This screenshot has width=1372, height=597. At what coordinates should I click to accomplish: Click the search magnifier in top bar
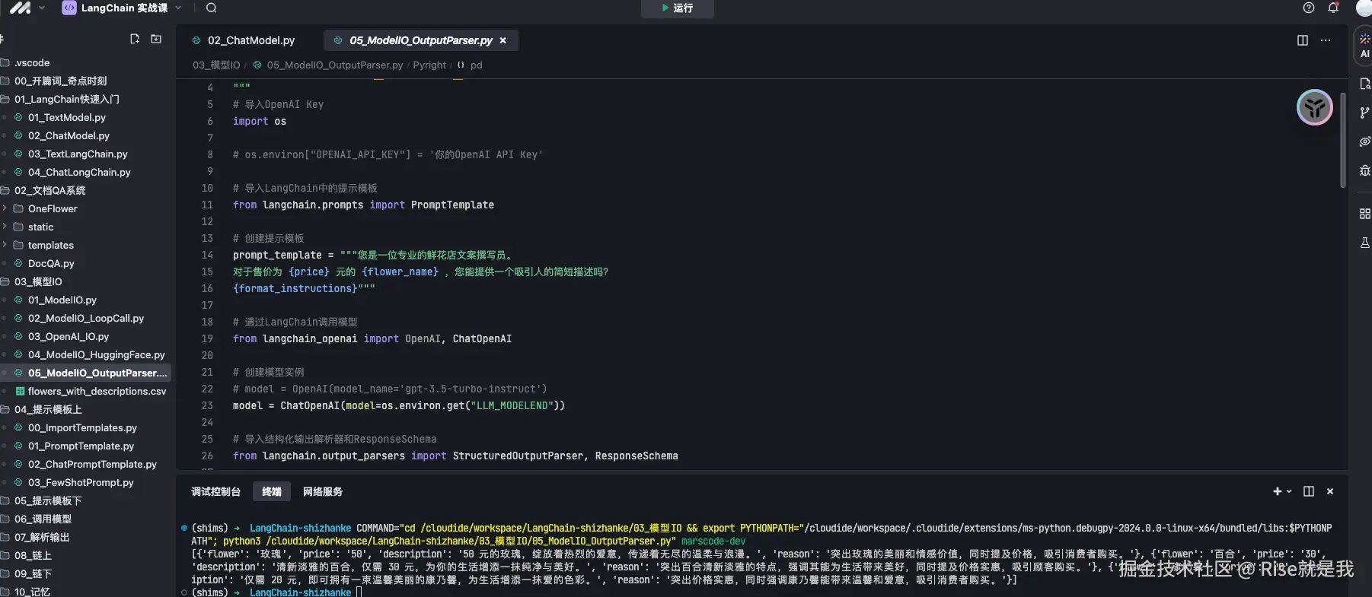click(212, 8)
